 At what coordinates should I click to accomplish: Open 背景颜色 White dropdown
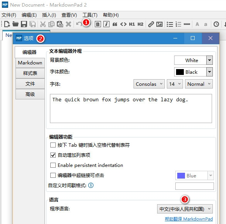(209, 60)
